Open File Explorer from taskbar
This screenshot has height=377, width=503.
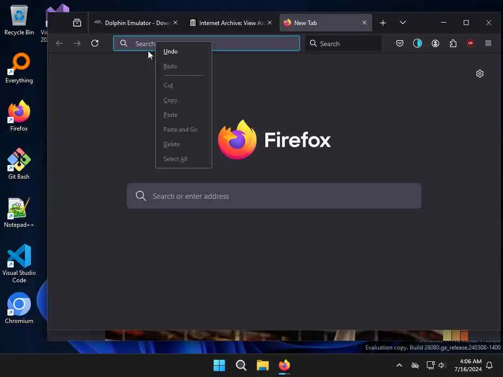(x=262, y=365)
